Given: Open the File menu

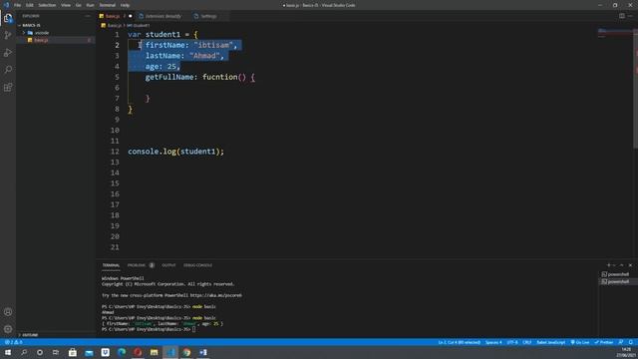Looking at the screenshot, I should pyautogui.click(x=17, y=5).
